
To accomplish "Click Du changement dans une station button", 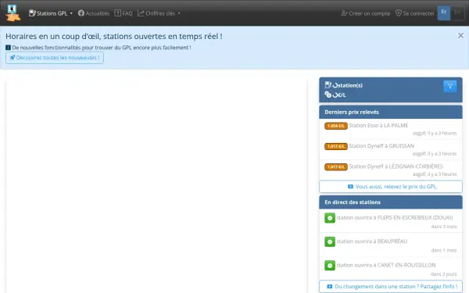I will point(391,287).
